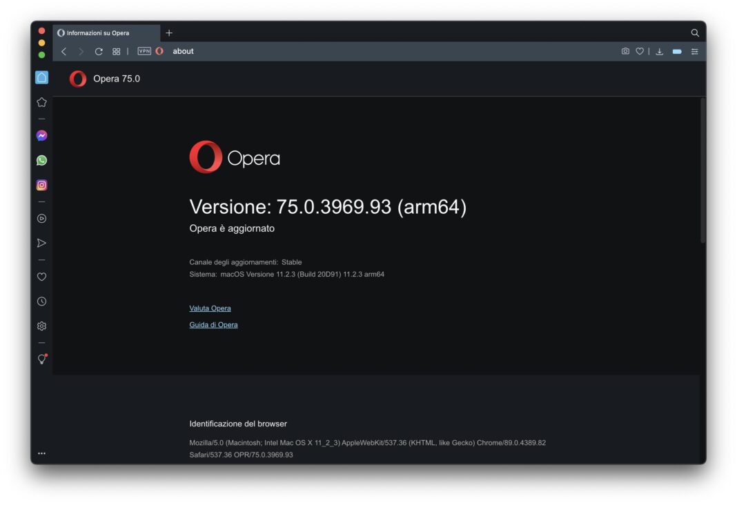Open Messenger from the sidebar
This screenshot has width=737, height=505.
41,135
